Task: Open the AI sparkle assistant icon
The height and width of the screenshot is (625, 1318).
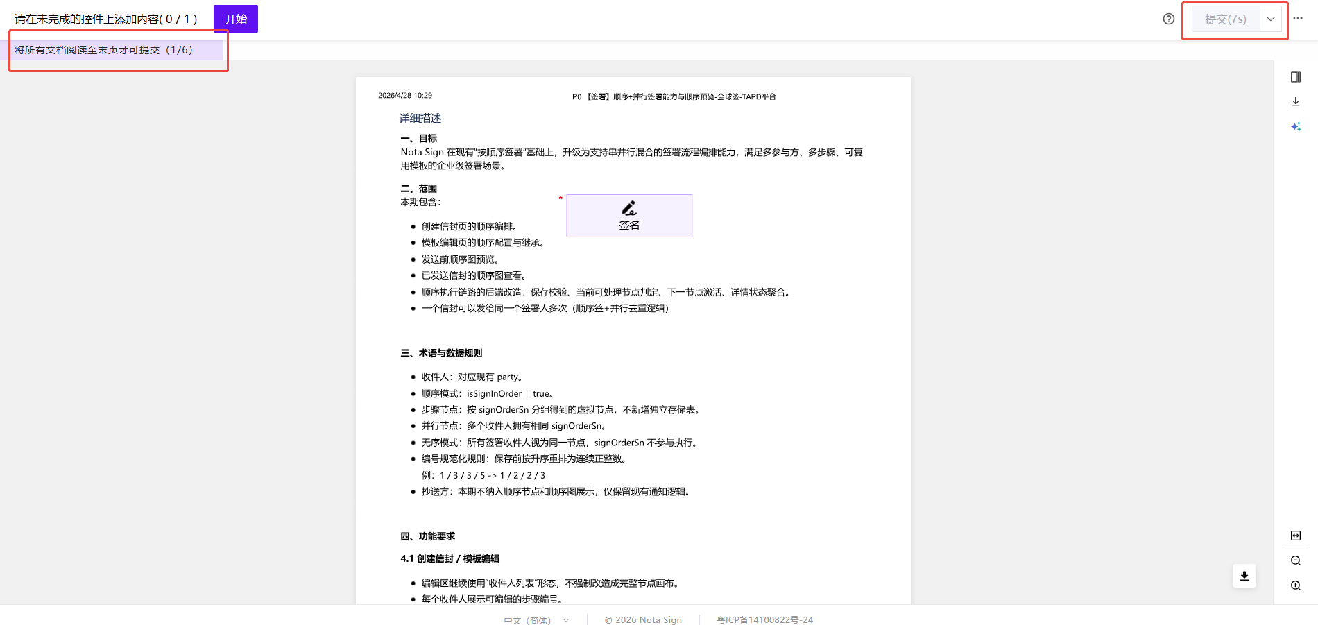Action: pyautogui.click(x=1296, y=127)
